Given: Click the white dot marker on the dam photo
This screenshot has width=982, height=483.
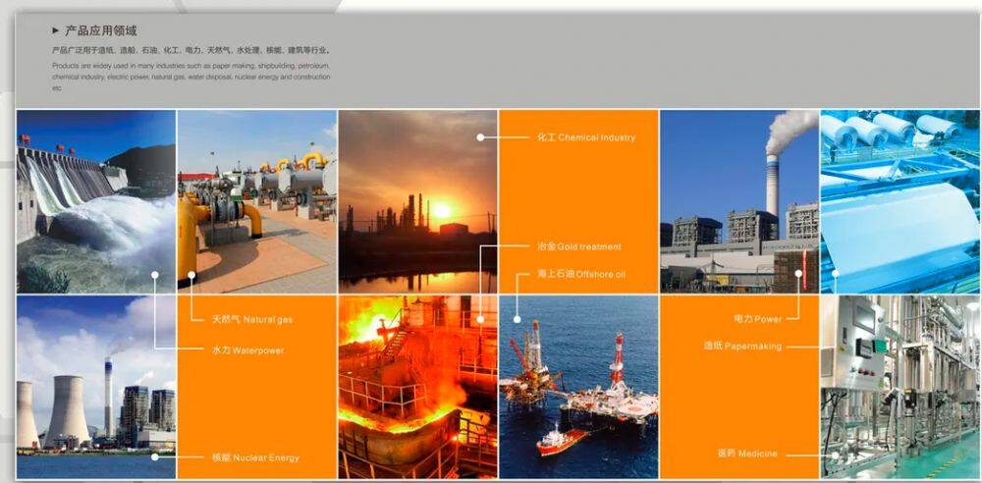Looking at the screenshot, I should (154, 276).
